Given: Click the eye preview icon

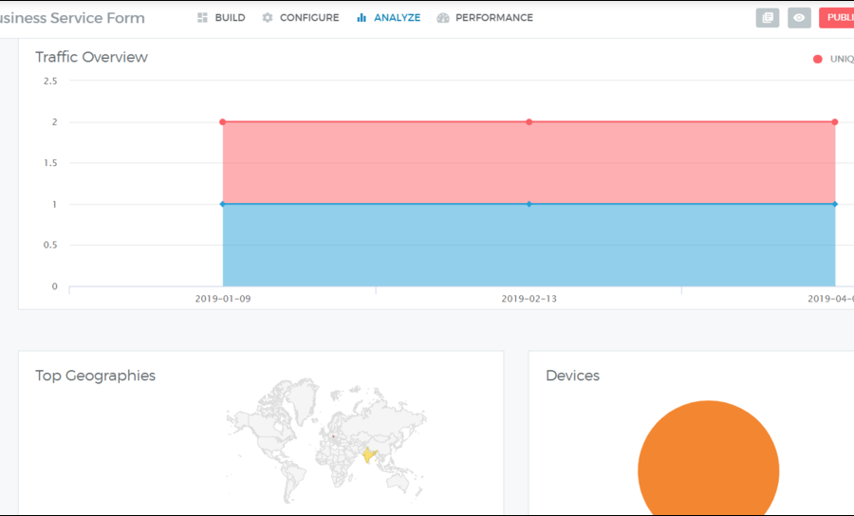Looking at the screenshot, I should (799, 18).
